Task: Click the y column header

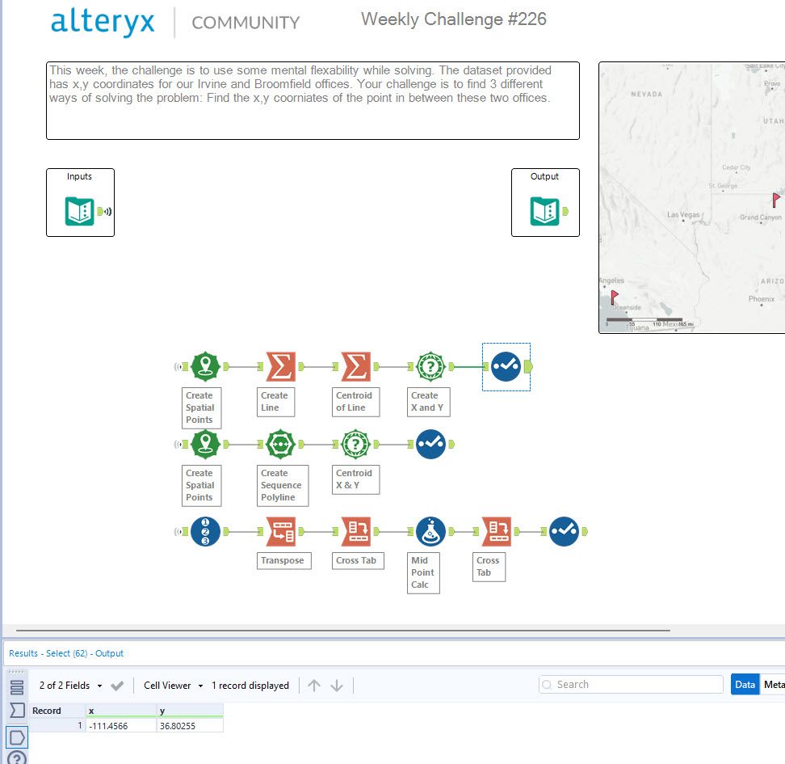Action: coord(190,711)
